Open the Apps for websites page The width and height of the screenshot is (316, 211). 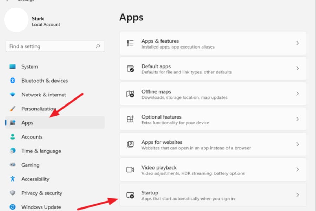click(x=213, y=144)
